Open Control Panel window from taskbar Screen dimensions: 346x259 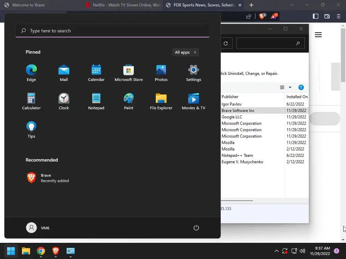tap(71, 251)
